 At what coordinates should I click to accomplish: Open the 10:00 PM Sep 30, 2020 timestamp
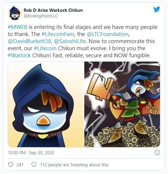click(31, 153)
